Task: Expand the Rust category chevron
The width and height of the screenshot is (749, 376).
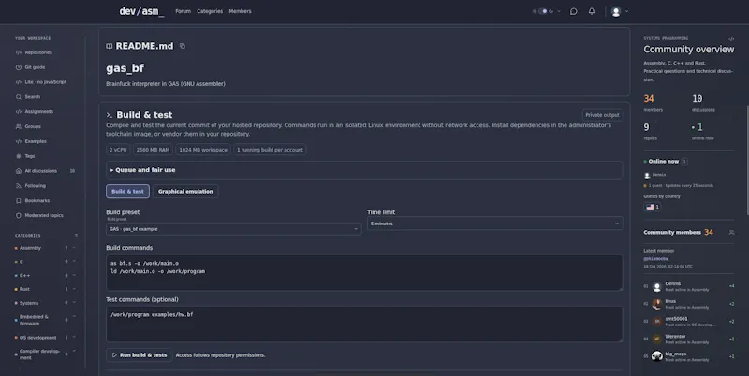Action: (x=74, y=289)
